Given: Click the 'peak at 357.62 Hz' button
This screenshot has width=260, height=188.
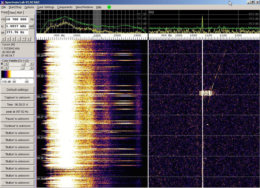Looking at the screenshot, I should (x=17, y=112).
